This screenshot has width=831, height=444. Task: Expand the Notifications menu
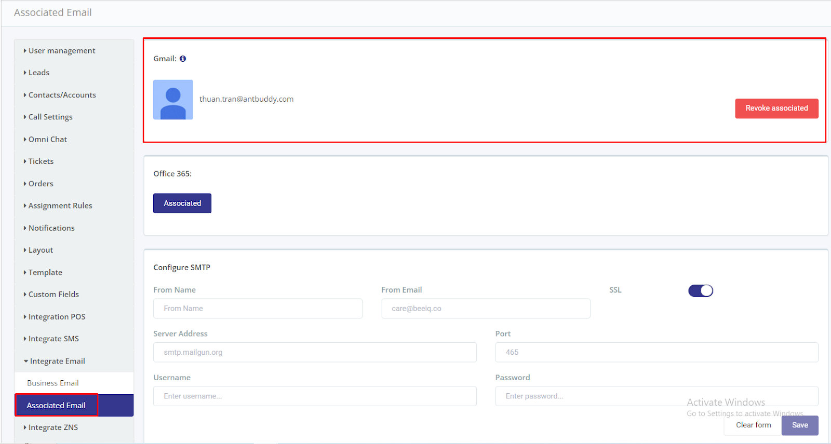(74, 228)
